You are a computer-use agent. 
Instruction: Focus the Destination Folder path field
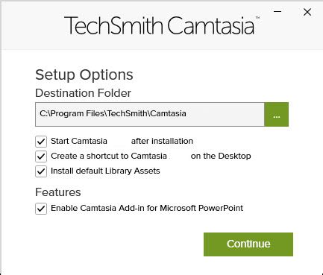coord(150,114)
